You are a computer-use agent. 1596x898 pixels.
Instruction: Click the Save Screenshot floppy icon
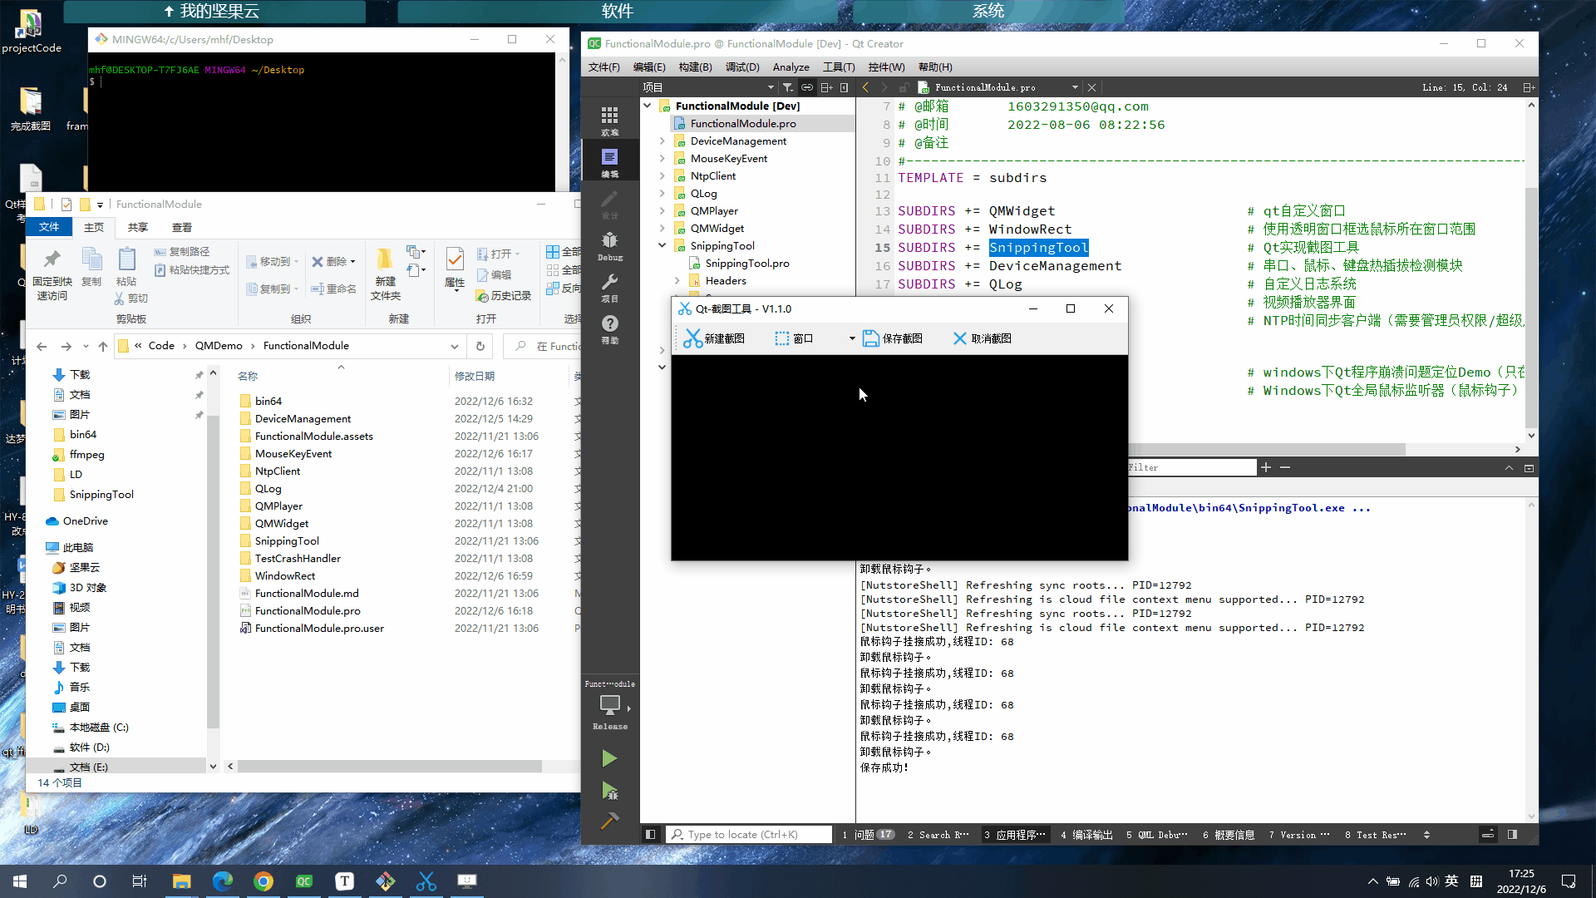pyautogui.click(x=870, y=338)
